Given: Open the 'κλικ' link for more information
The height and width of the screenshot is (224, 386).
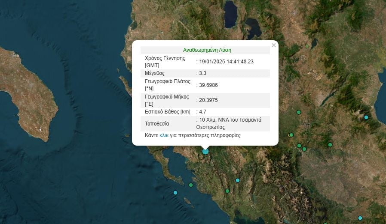Looking at the screenshot, I should click(x=164, y=135).
